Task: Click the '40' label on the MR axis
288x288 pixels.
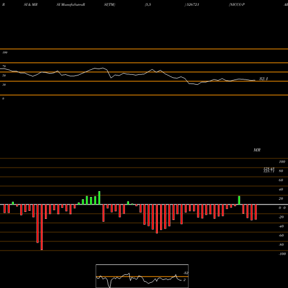Action: 281,190
